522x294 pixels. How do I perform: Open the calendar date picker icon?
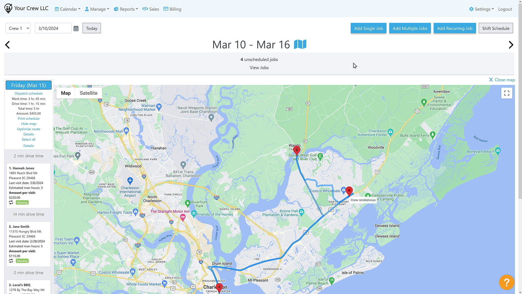click(x=76, y=29)
